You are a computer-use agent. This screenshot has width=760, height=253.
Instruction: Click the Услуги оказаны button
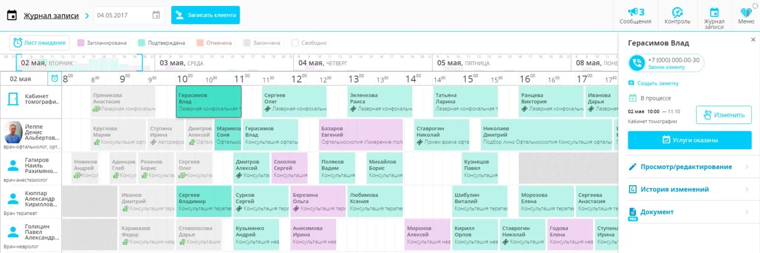[689, 140]
